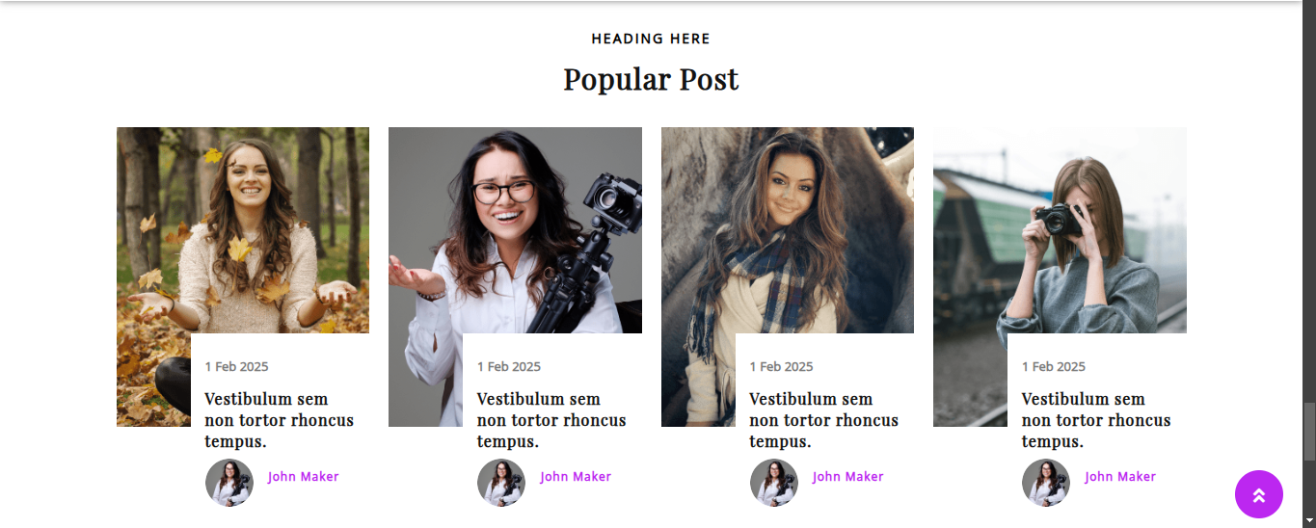The image size is (1316, 528).
Task: Click fourth post's author avatar
Action: [x=1046, y=483]
